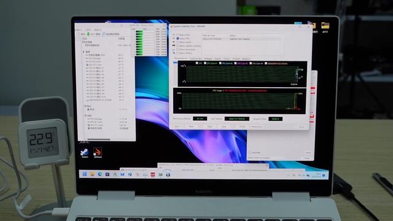
Task: Click the Stop button in stability test
Action: 191,126
